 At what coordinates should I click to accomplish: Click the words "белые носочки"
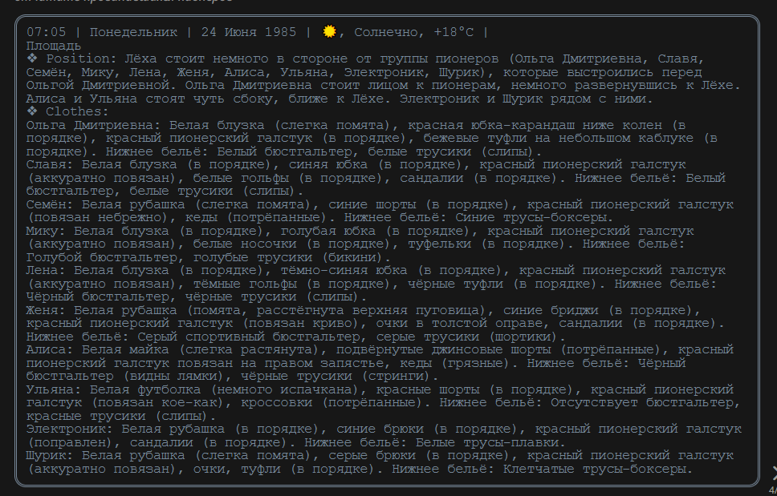pos(245,244)
